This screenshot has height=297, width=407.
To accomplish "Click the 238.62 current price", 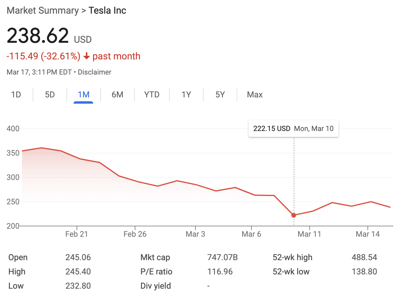I will (x=38, y=36).
